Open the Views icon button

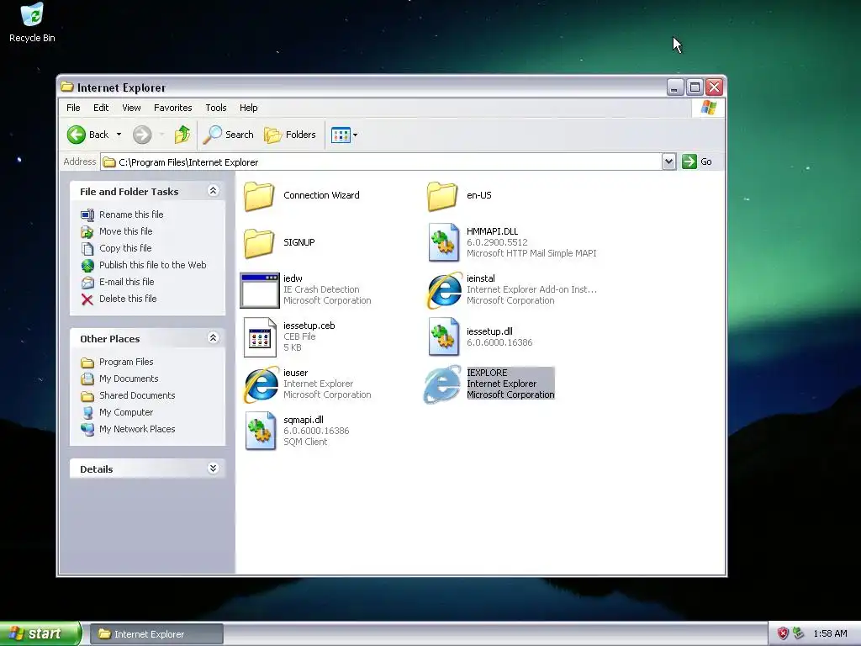[341, 135]
